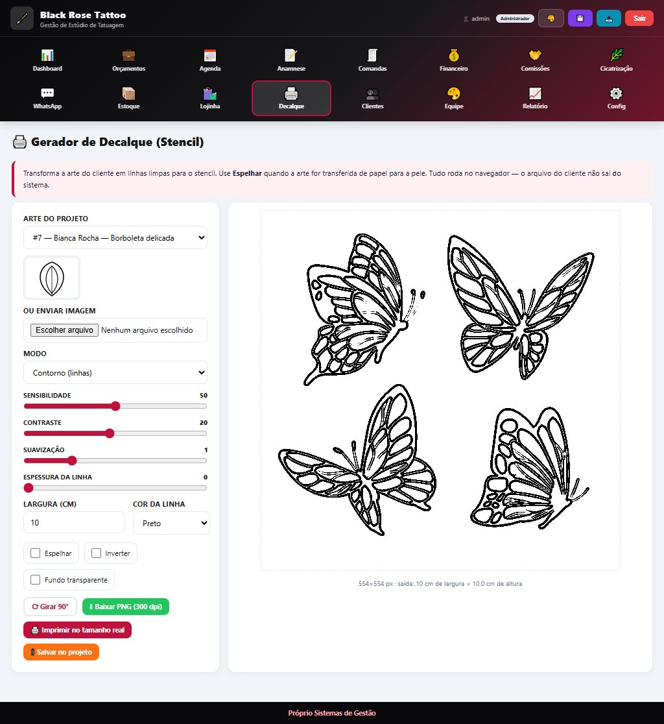The image size is (664, 724).
Task: Click the butterfly stencil preview canvas
Action: [x=440, y=391]
